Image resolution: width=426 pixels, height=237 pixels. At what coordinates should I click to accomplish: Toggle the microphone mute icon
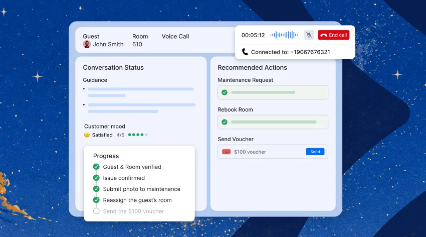point(309,35)
